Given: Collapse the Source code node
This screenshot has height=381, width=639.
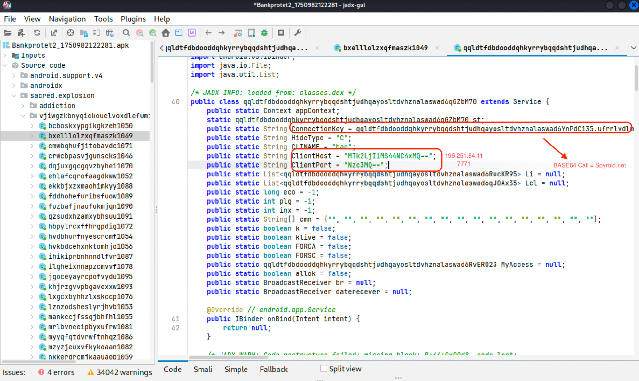Looking at the screenshot, I should (5, 65).
